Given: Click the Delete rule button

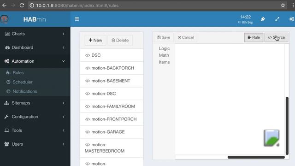Looking at the screenshot, I should click(120, 40).
